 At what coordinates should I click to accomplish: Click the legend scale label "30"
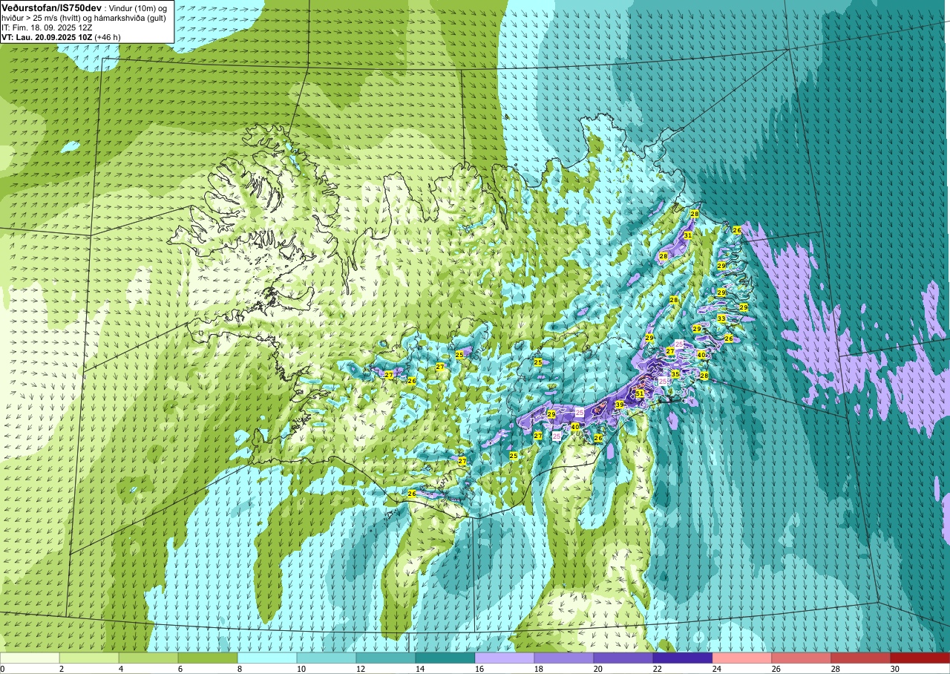tap(894, 669)
